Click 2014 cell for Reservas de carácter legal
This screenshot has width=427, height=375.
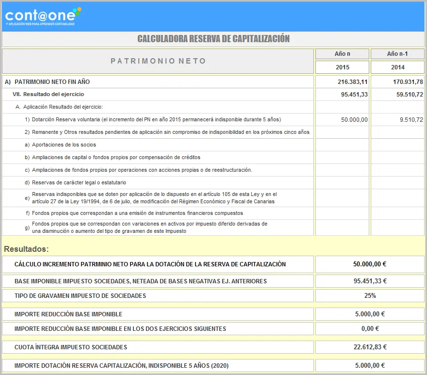tap(397, 182)
